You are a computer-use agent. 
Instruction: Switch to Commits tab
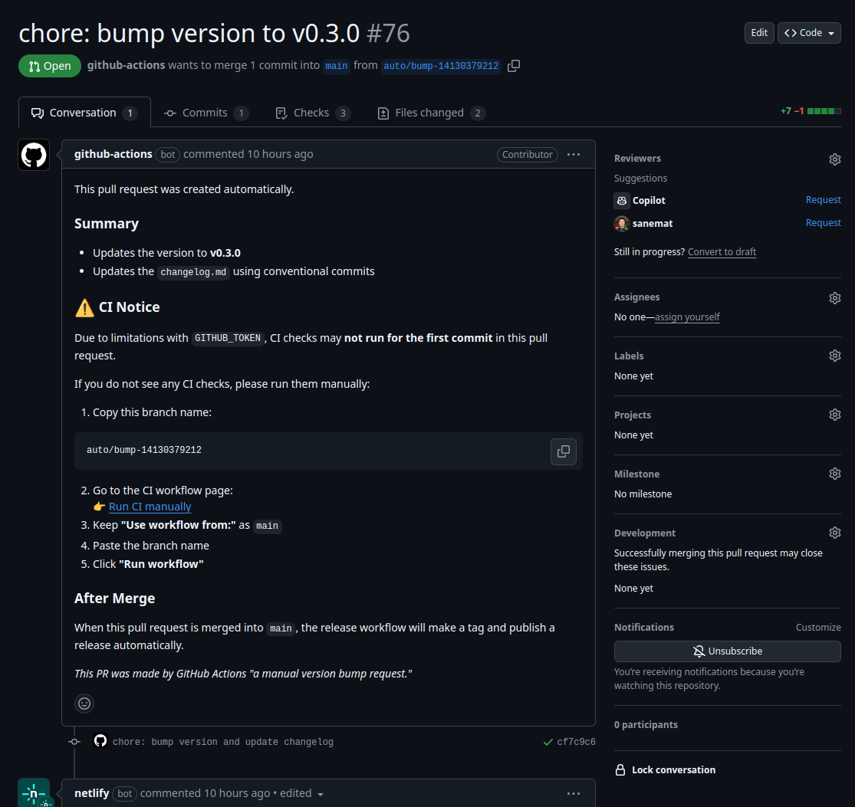(x=206, y=113)
